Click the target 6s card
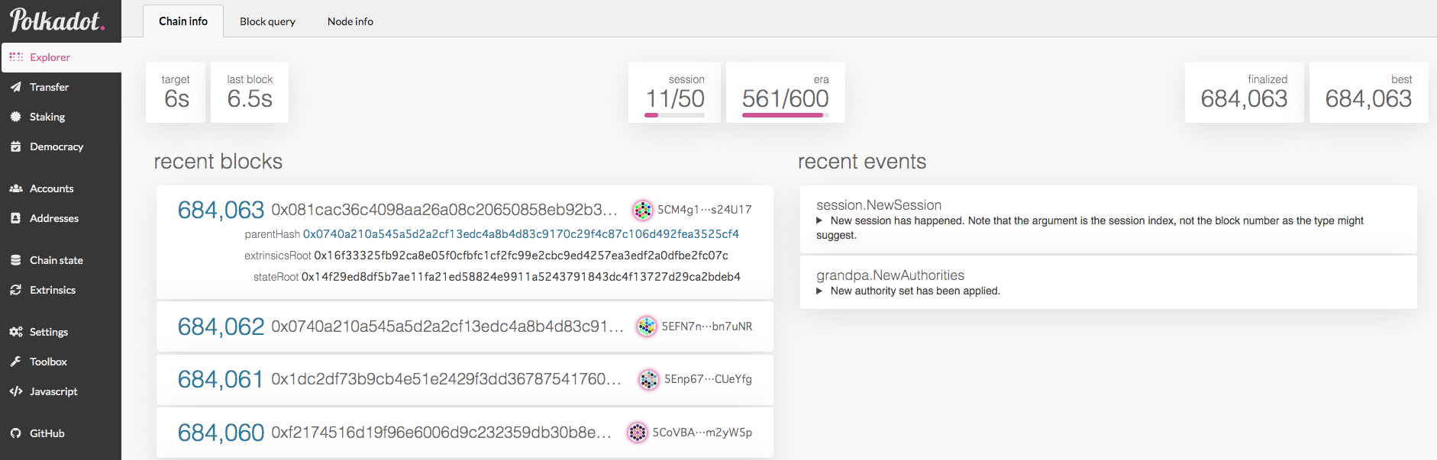 (x=176, y=92)
